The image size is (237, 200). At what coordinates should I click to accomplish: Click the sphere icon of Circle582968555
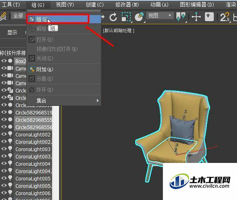click(x=10, y=119)
